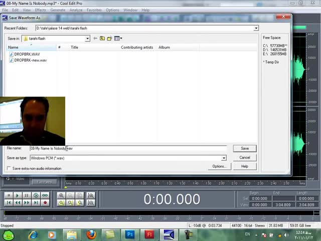Open the Options... button in the dialog
The image size is (321, 241).
click(219, 166)
